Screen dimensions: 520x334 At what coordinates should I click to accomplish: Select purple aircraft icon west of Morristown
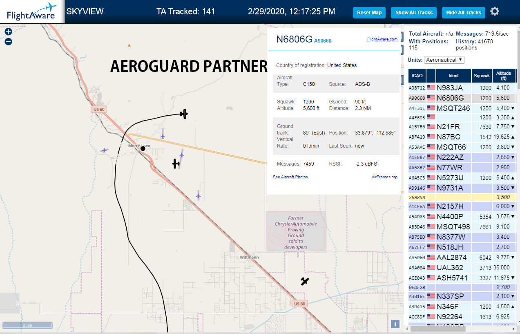104,150
